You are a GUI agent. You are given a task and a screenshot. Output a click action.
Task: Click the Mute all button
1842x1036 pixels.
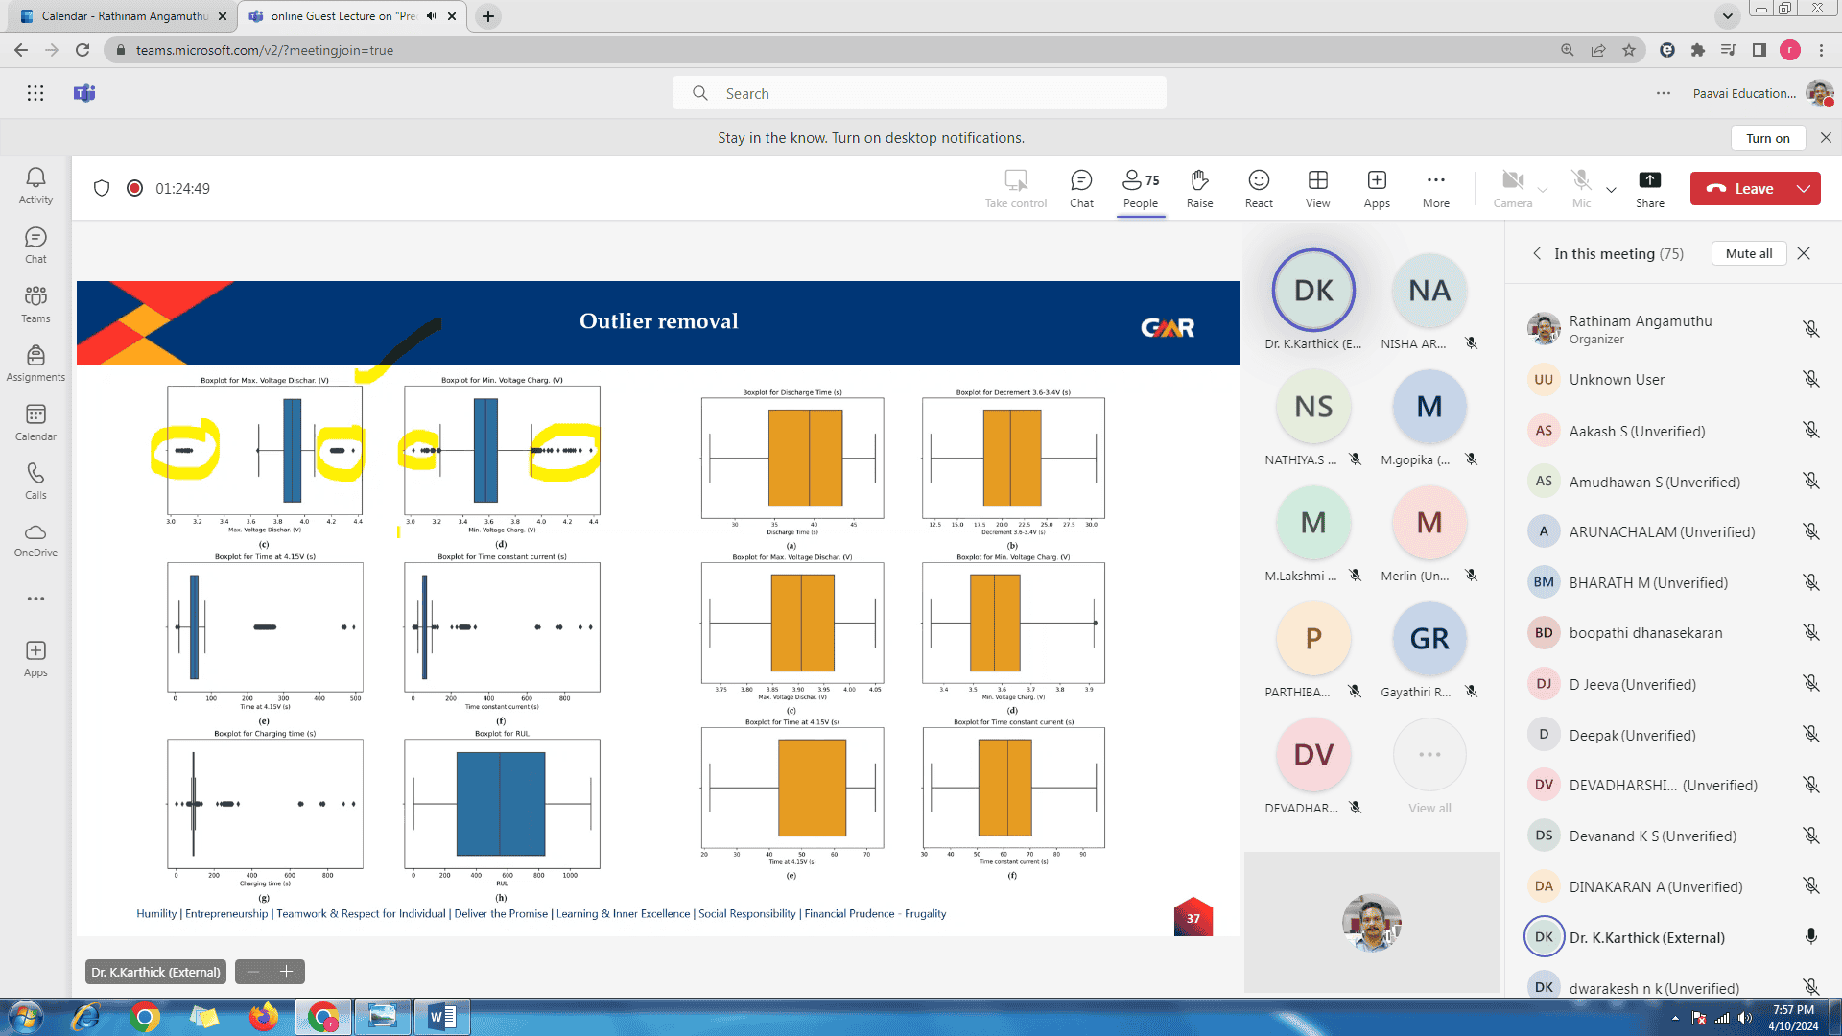(x=1748, y=253)
